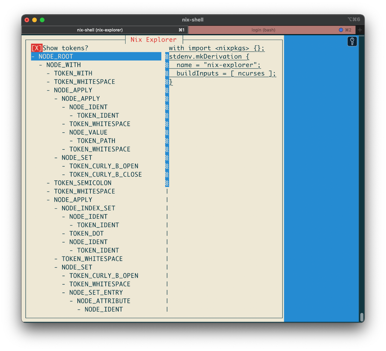Viewport: 386px width, 351px height.
Task: Collapse the NODE_INDEX_SET node
Action: (56, 208)
